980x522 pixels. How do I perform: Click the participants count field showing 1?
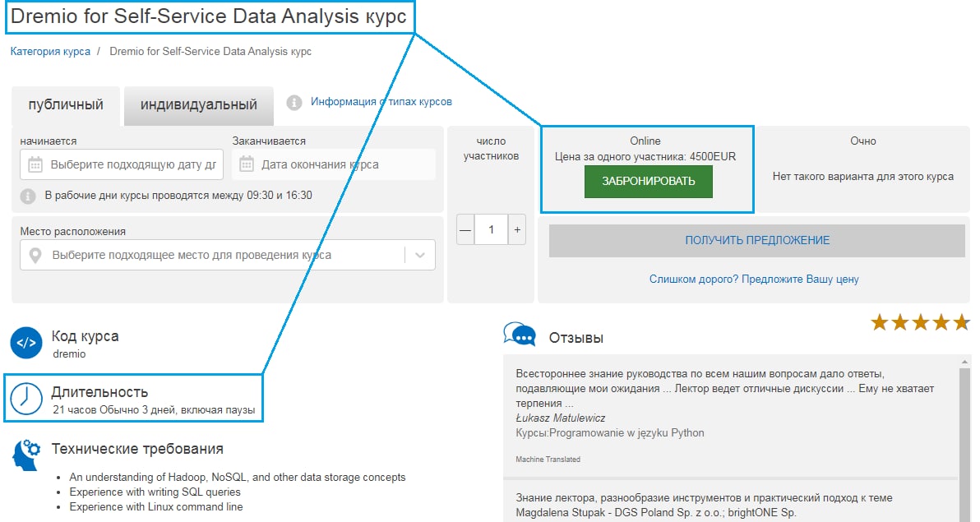tap(492, 229)
